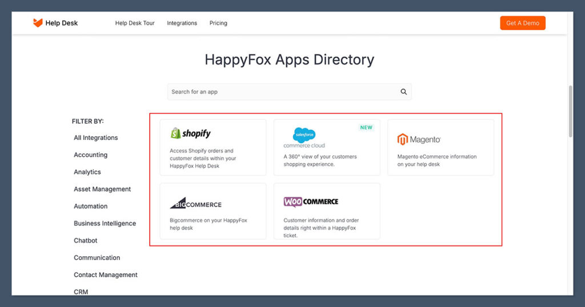Filter by Contact Management
Viewport: 585px width, 307px height.
point(106,275)
